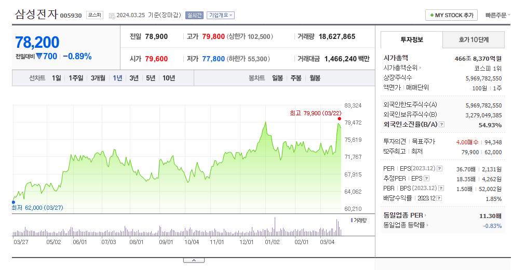The image size is (526, 270).
Task: Select the 3년 line chart period
Action: click(x=134, y=78)
